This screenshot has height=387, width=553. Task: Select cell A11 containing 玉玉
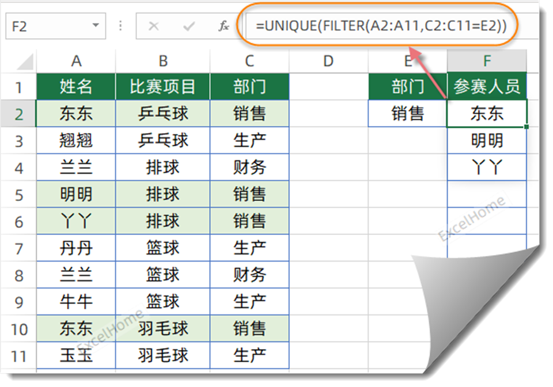pos(76,356)
